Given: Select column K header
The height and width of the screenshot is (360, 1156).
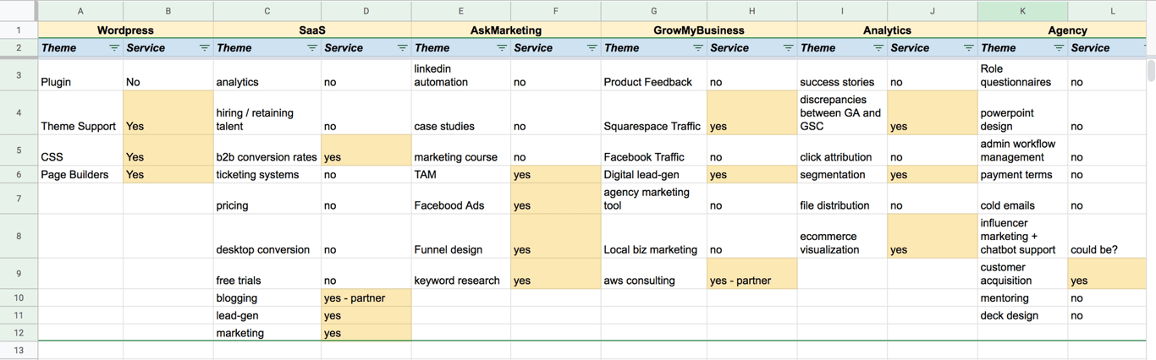Looking at the screenshot, I should 1022,11.
